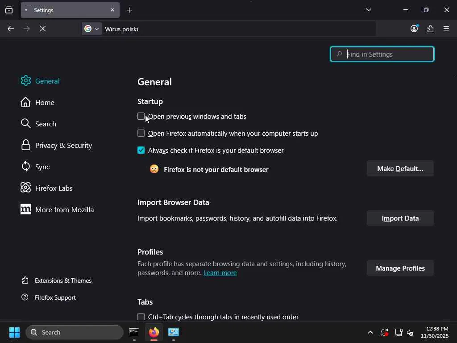Select the General category in the sidebar
This screenshot has width=457, height=343.
tap(40, 81)
